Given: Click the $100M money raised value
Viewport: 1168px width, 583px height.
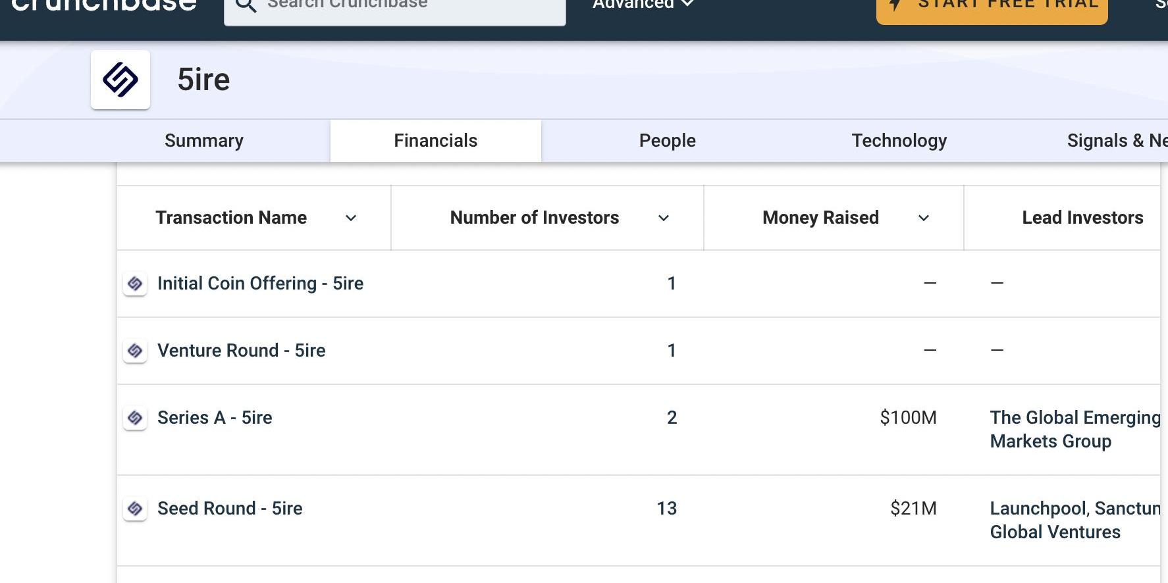Looking at the screenshot, I should pos(908,417).
